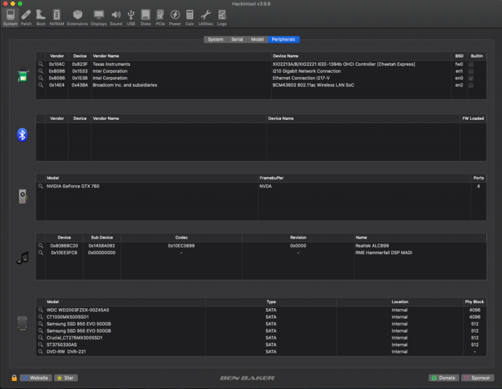Toggle Builtin checkbox for en0 device

(471, 78)
